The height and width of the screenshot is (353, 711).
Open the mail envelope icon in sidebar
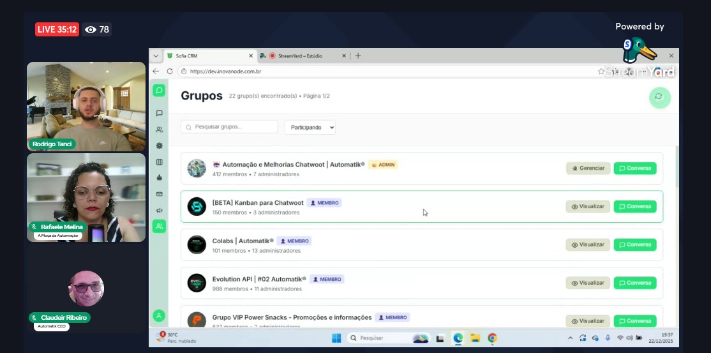(159, 194)
